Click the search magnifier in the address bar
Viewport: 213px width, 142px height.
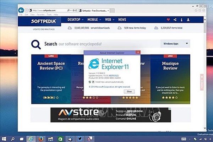click(x=69, y=10)
